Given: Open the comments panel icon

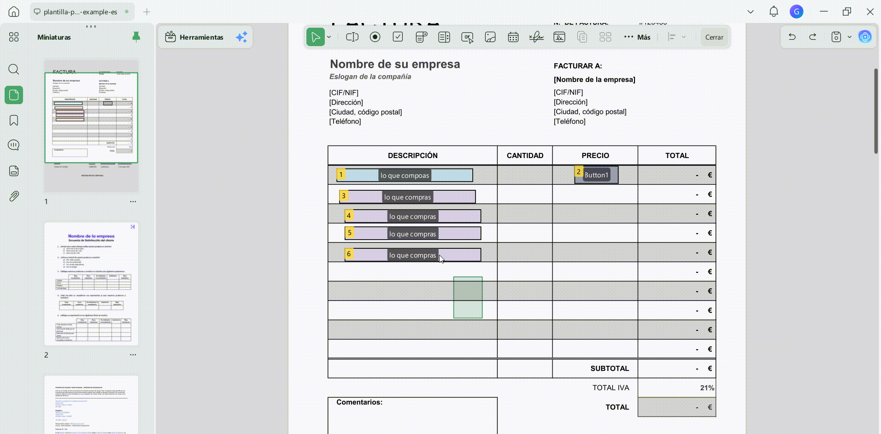Looking at the screenshot, I should tap(14, 145).
